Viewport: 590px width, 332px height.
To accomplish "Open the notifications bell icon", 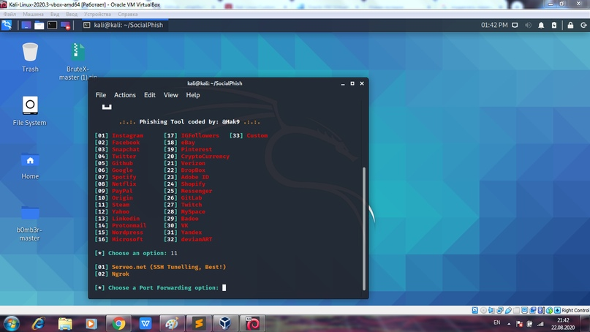I will [541, 25].
